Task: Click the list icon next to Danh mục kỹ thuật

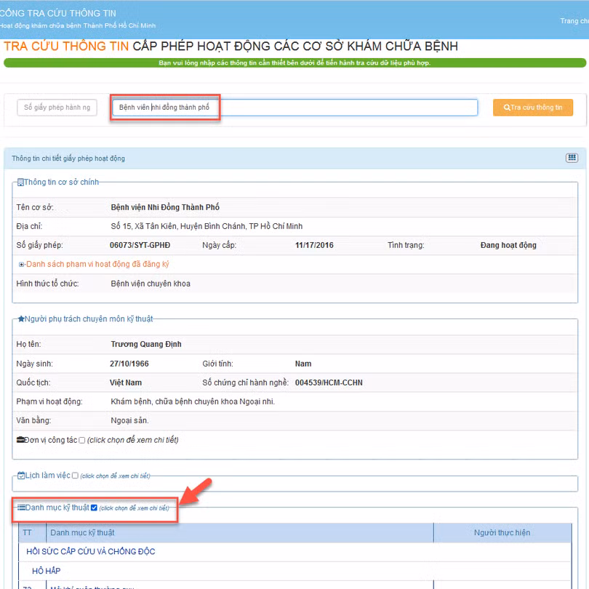Action: click(x=21, y=508)
